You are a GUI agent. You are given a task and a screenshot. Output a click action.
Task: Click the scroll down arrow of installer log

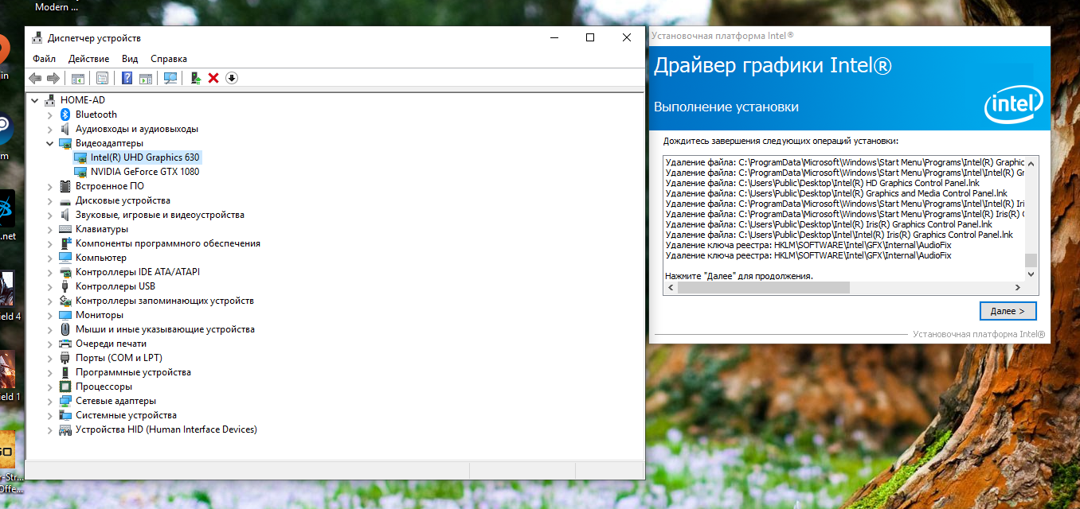point(1031,274)
